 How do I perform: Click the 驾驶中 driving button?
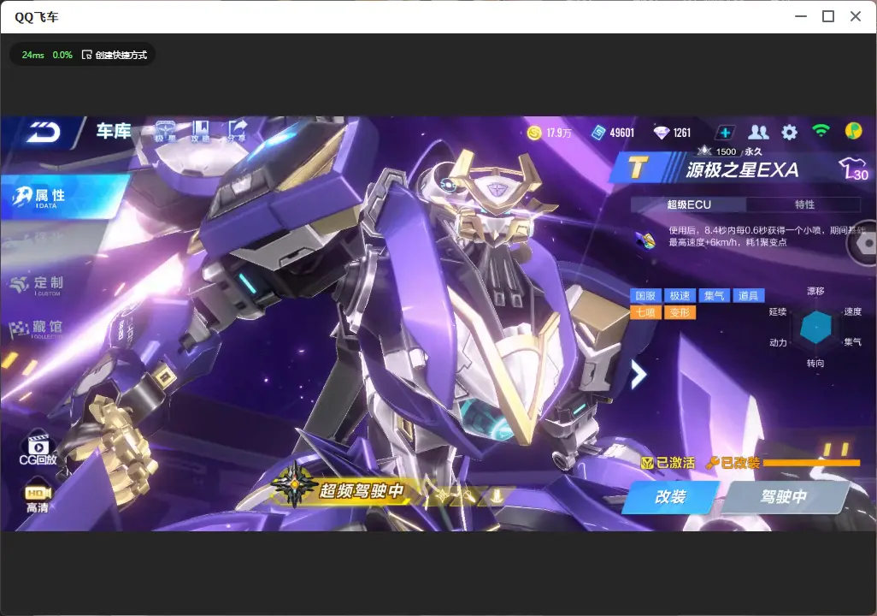point(784,497)
